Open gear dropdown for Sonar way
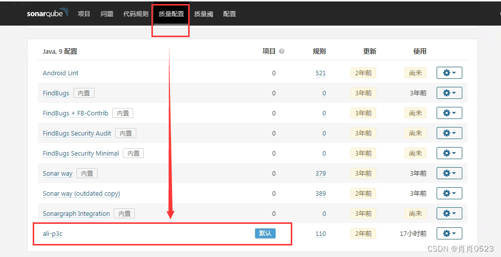Image resolution: width=501 pixels, height=257 pixels. pyautogui.click(x=449, y=174)
